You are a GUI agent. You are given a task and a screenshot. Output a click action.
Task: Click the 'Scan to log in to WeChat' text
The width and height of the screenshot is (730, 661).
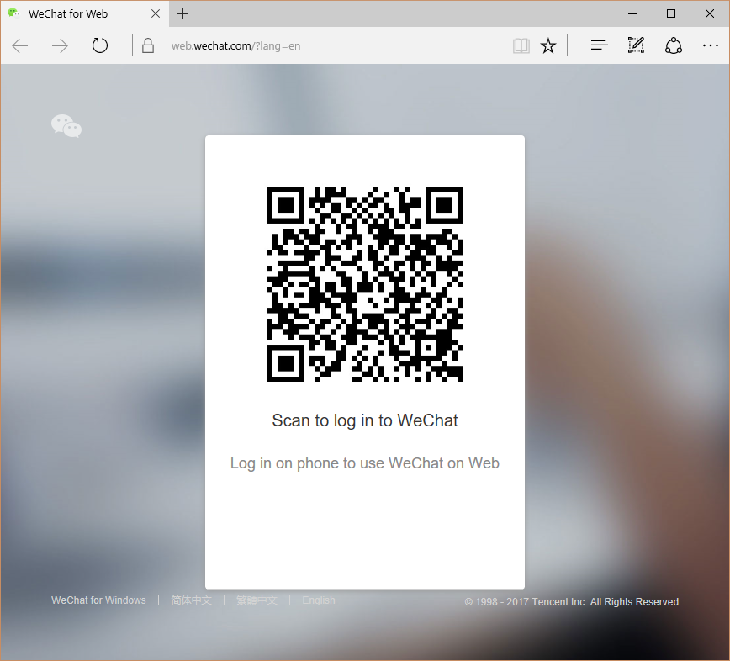click(365, 420)
